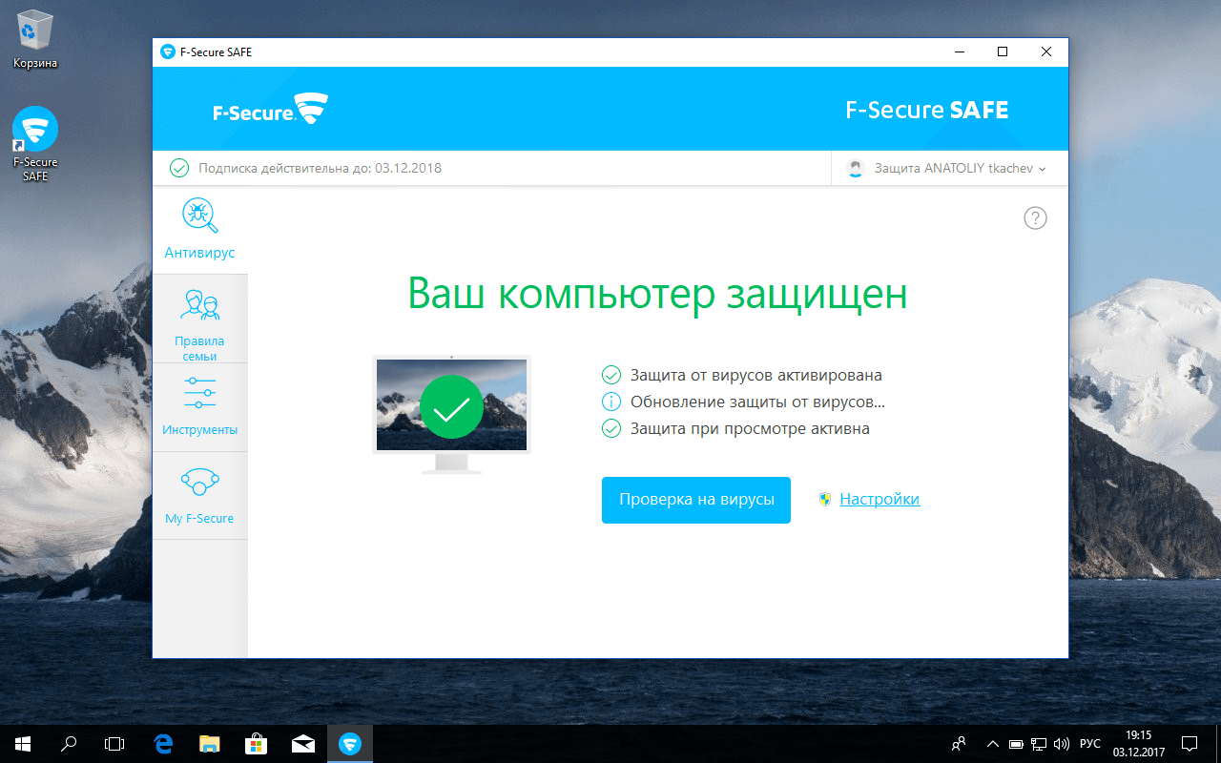Click the network tray icon

pyautogui.click(x=1039, y=744)
